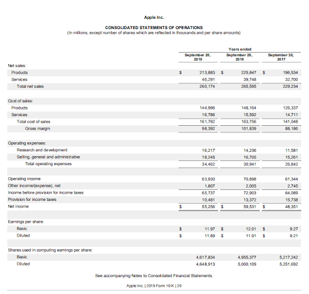Click the 'Operating income' row label

click(x=24, y=179)
